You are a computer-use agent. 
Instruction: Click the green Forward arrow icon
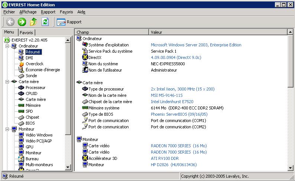[x=22, y=22]
